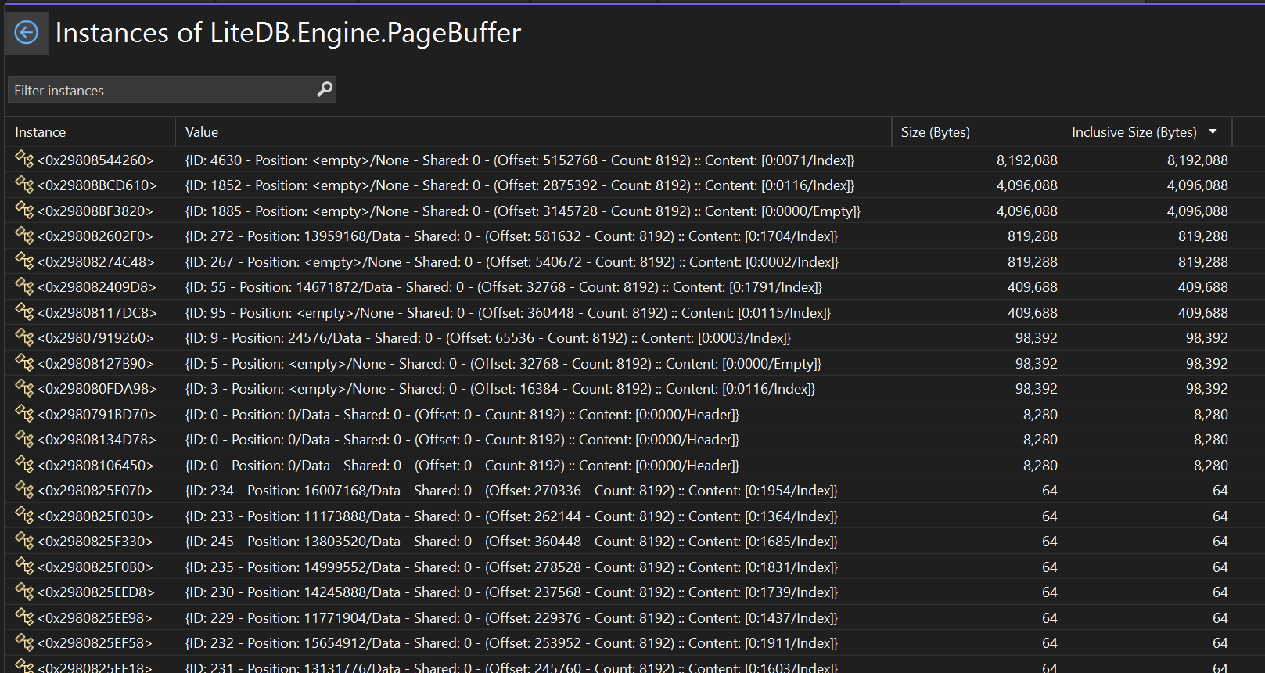Click the instance icon for 0x2980825F0B0
The height and width of the screenshot is (673, 1265).
click(24, 567)
